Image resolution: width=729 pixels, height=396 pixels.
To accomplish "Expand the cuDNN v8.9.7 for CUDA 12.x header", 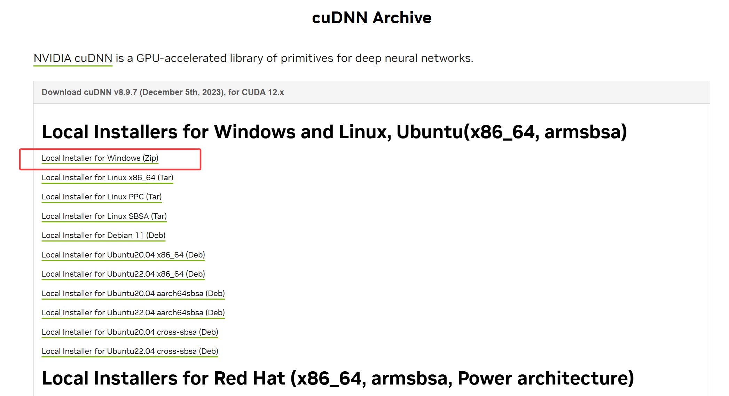I will point(163,92).
